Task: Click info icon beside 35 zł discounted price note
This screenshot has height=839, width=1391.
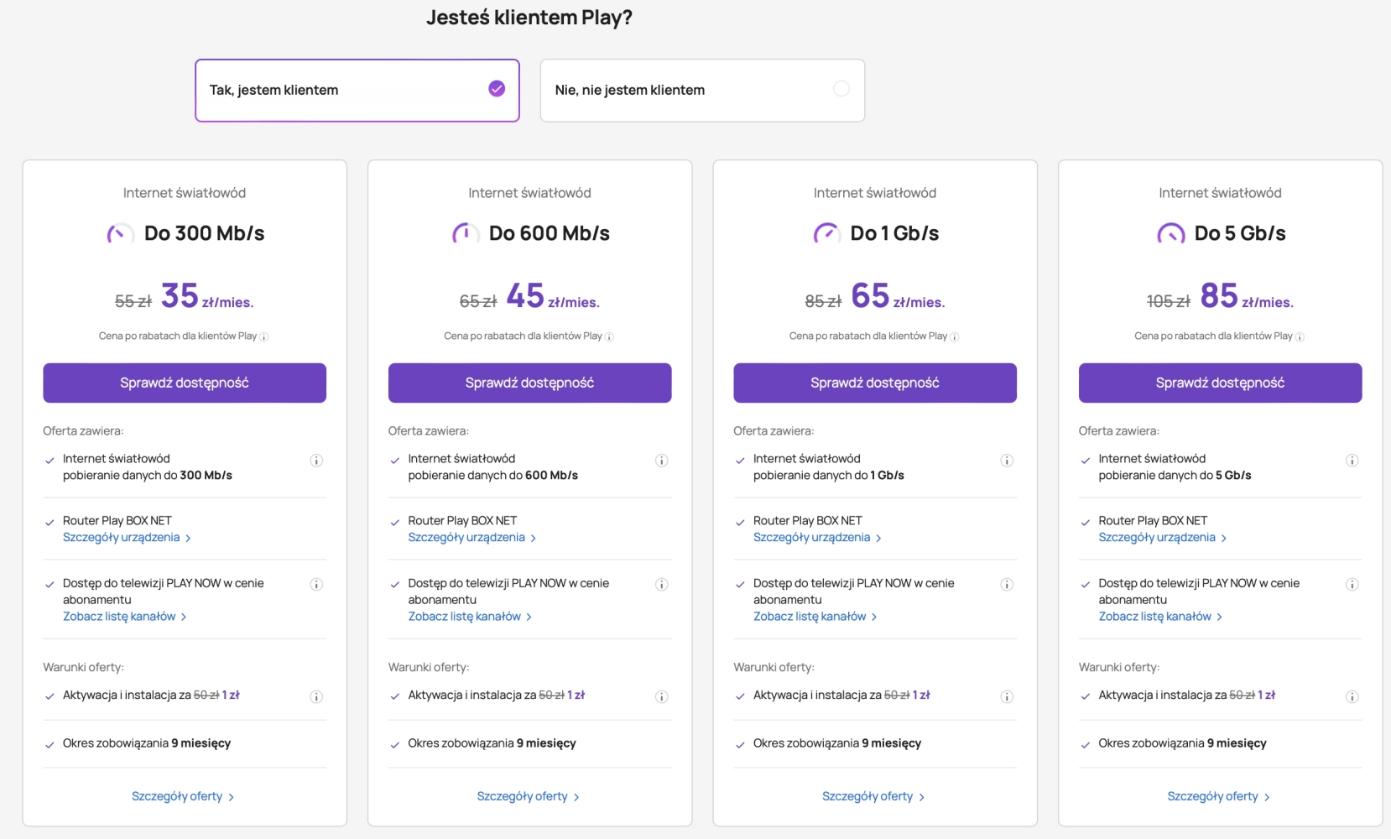Action: (x=264, y=337)
